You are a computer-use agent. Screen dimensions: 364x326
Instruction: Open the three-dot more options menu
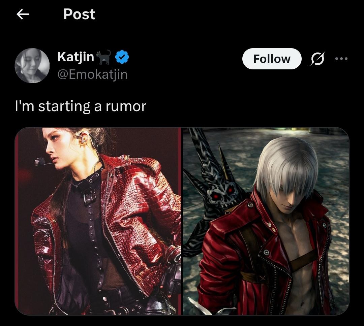coord(341,59)
